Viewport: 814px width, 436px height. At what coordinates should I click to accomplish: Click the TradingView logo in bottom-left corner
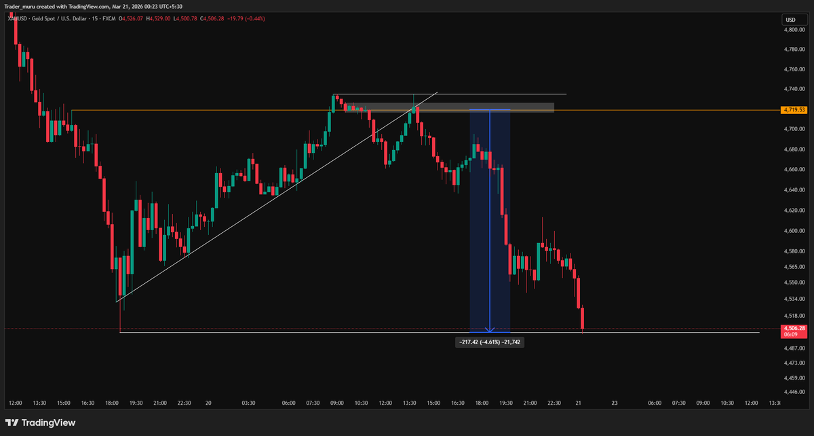(41, 422)
